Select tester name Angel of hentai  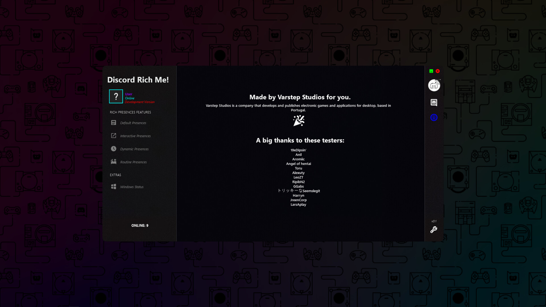coord(298,164)
